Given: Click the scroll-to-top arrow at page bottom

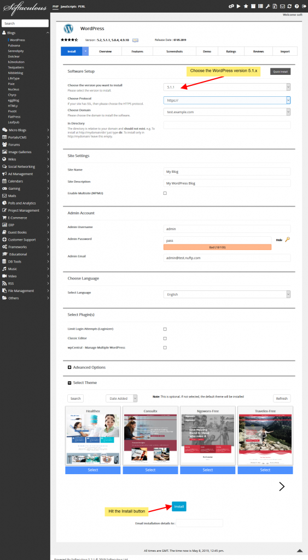Looking at the screenshot, I should [300, 550].
